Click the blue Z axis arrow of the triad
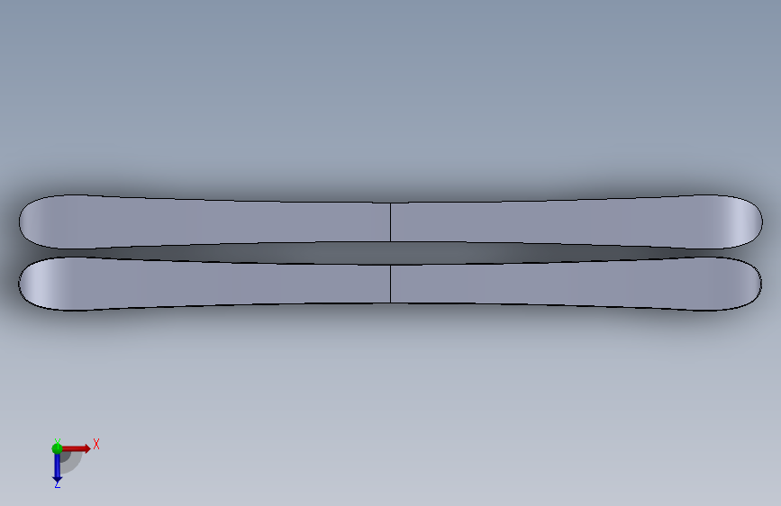This screenshot has width=781, height=506. coord(58,468)
